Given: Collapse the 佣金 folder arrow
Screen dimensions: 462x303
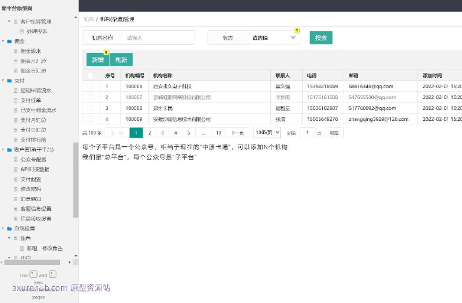Looking at the screenshot, I should [3, 41].
